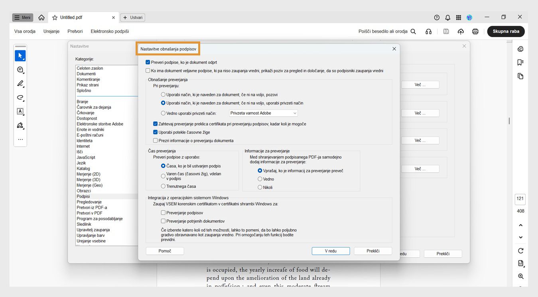
Task: Open the apps grid icon
Action: [x=459, y=18]
